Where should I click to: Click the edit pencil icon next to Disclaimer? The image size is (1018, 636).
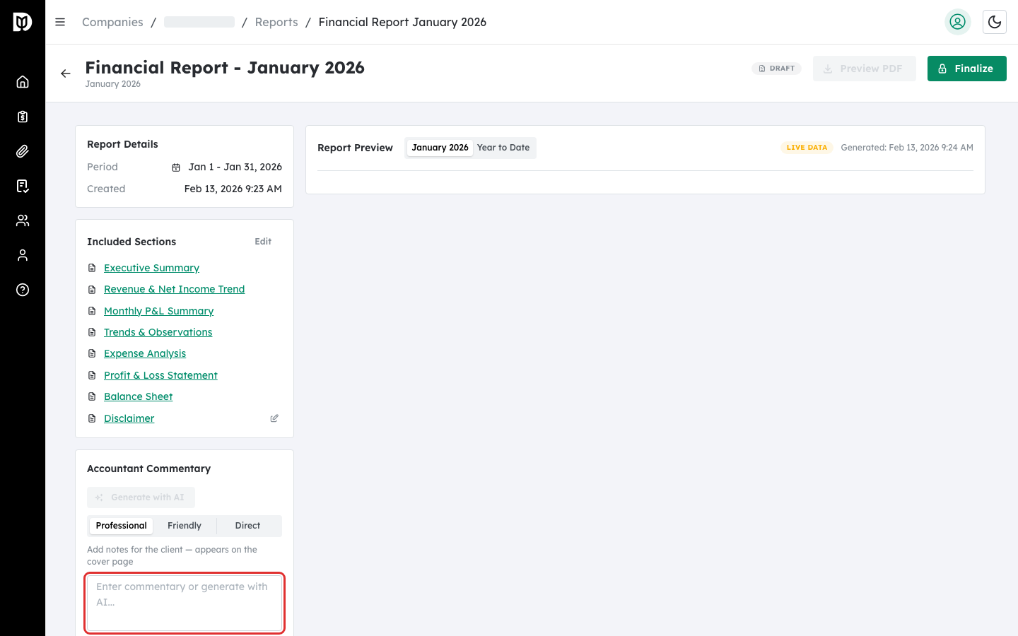click(274, 418)
